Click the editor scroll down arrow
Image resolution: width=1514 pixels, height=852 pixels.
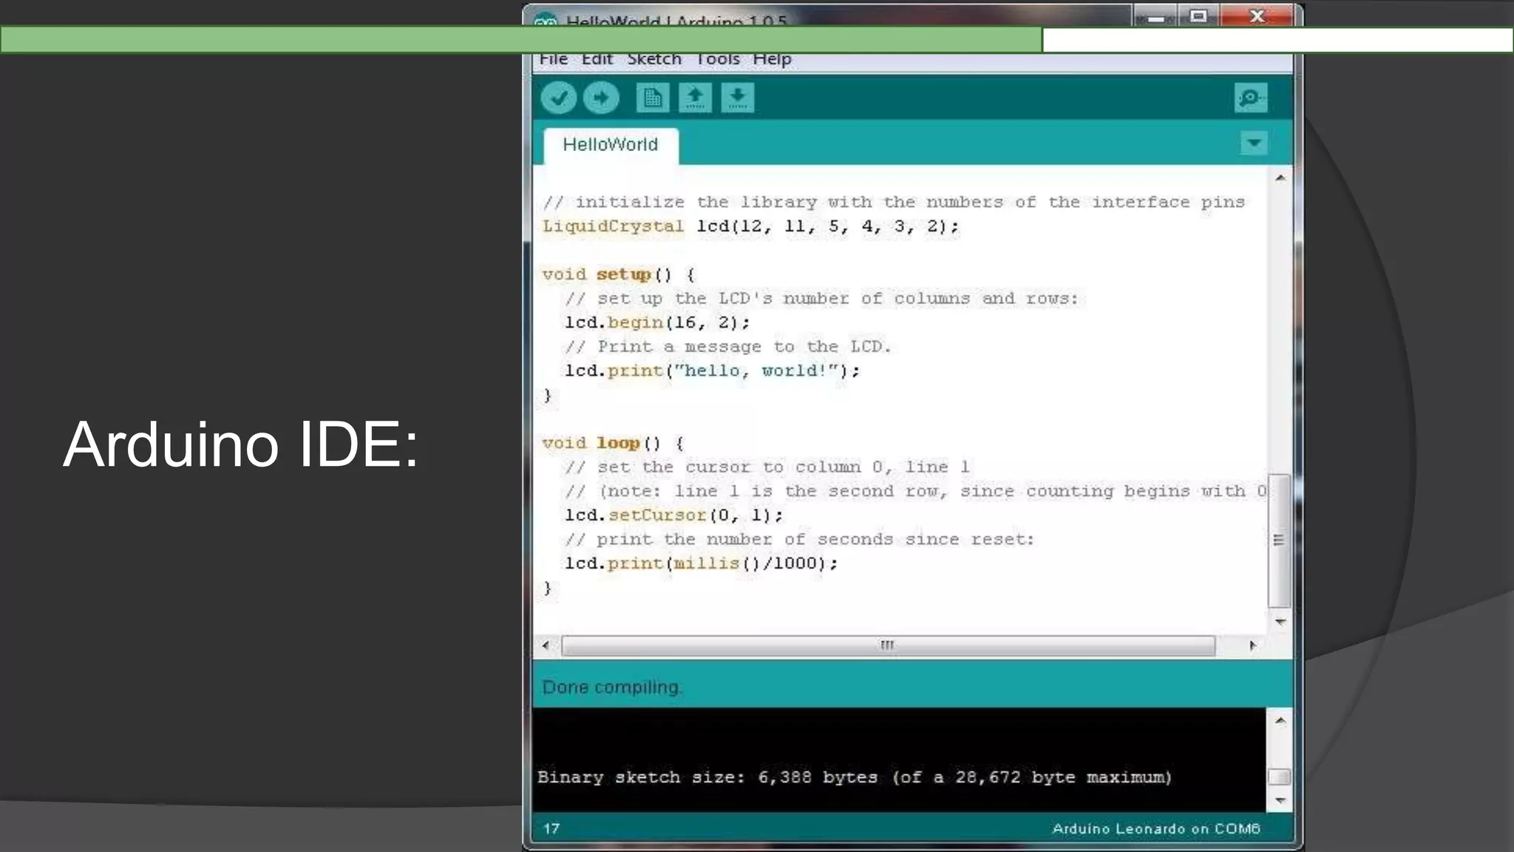pos(1280,622)
